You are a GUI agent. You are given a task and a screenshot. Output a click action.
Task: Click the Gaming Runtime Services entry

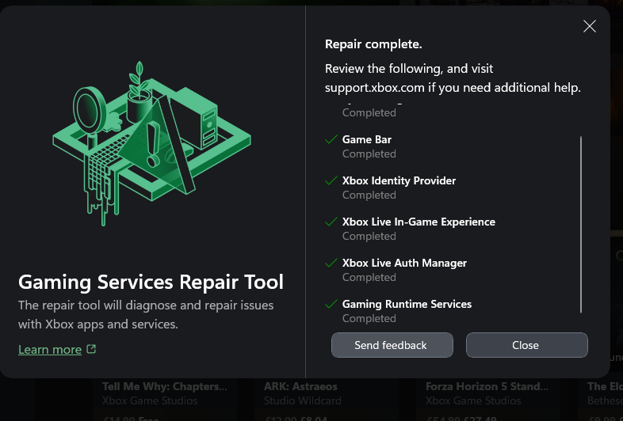407,305
